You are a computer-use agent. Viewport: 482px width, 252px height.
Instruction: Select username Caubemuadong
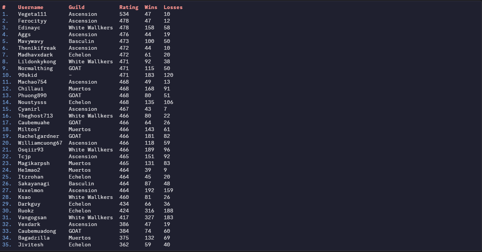37,231
